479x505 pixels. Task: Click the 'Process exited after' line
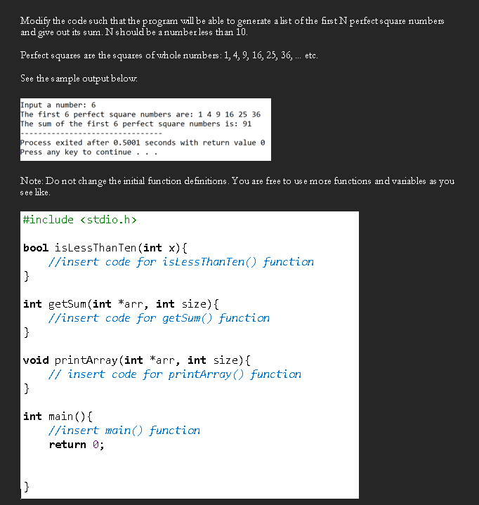[143, 143]
